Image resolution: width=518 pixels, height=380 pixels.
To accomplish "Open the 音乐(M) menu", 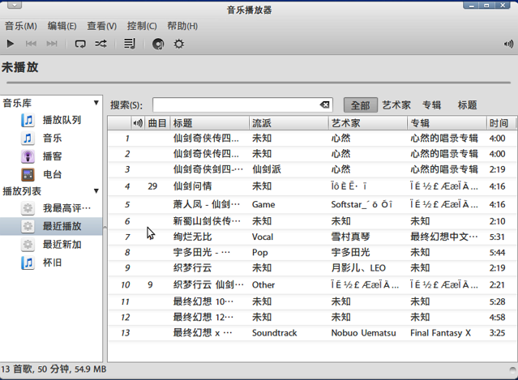I will pos(21,26).
